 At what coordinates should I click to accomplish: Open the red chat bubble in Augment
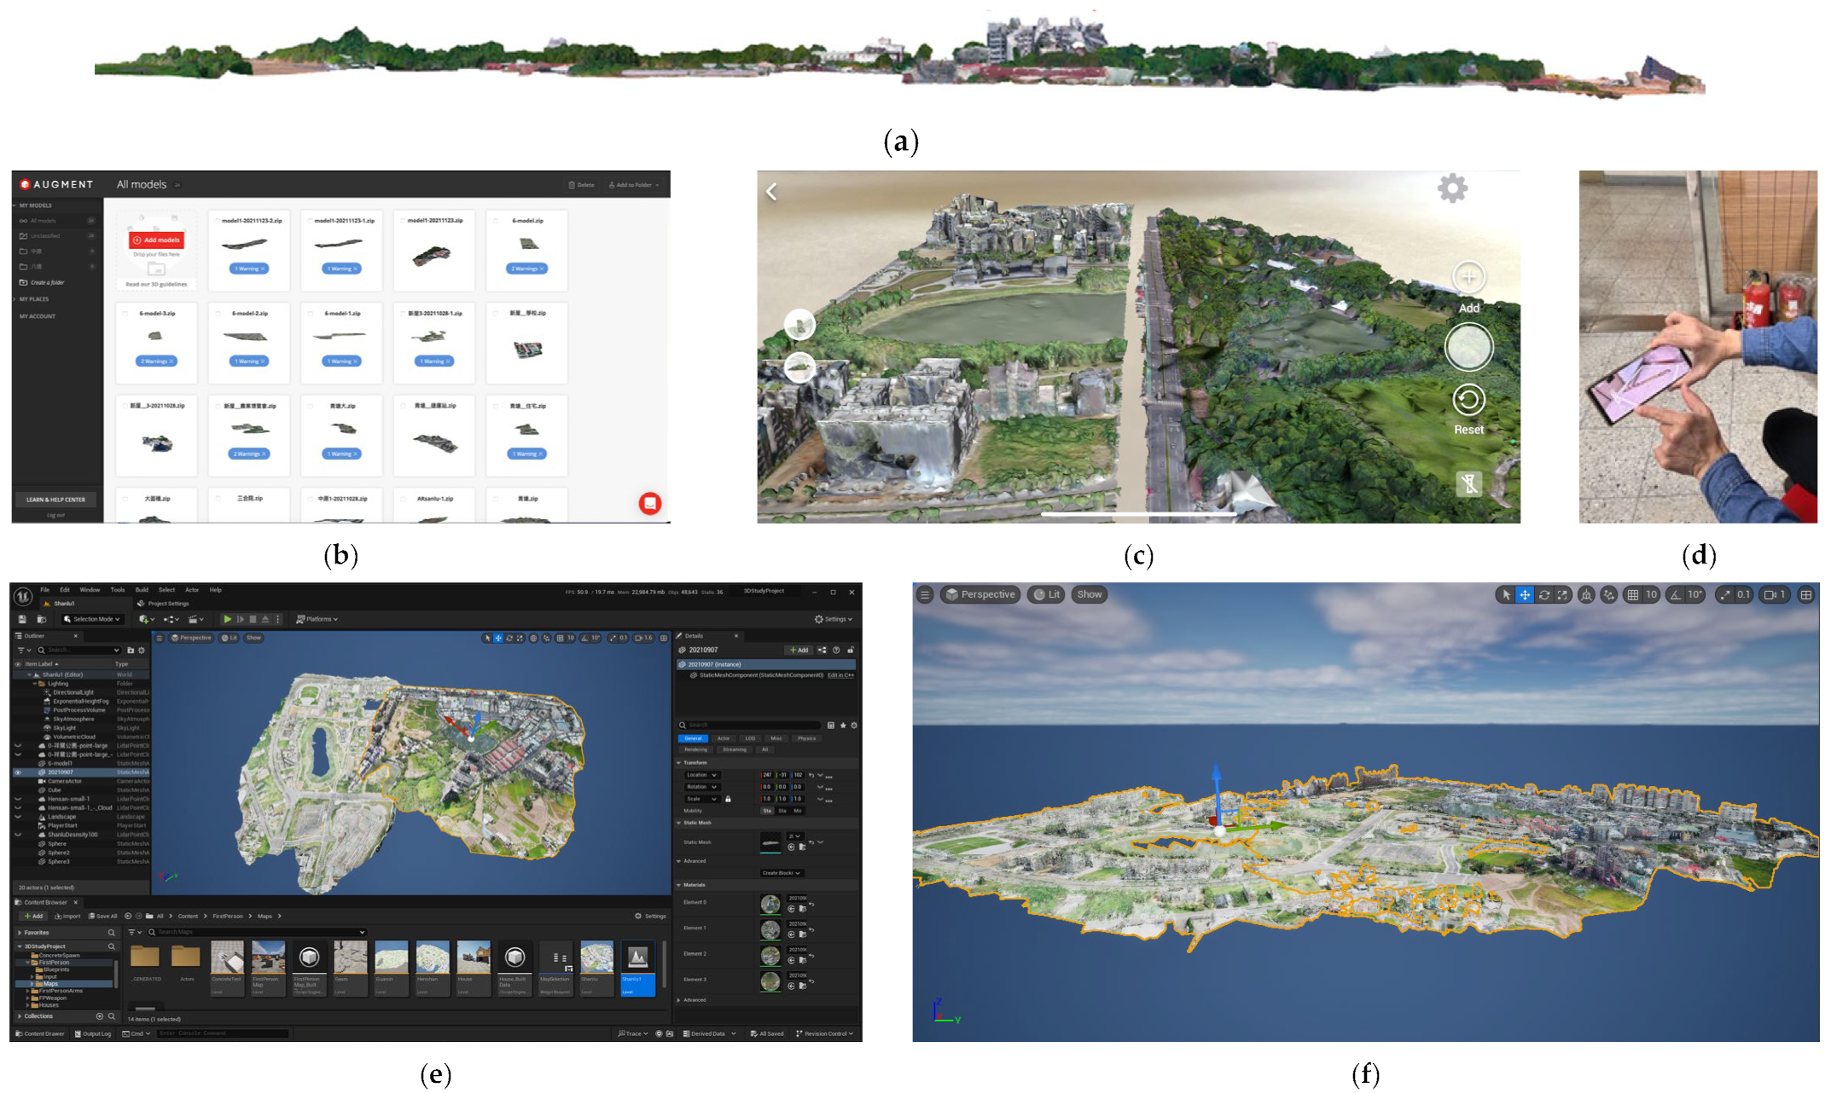tap(650, 503)
